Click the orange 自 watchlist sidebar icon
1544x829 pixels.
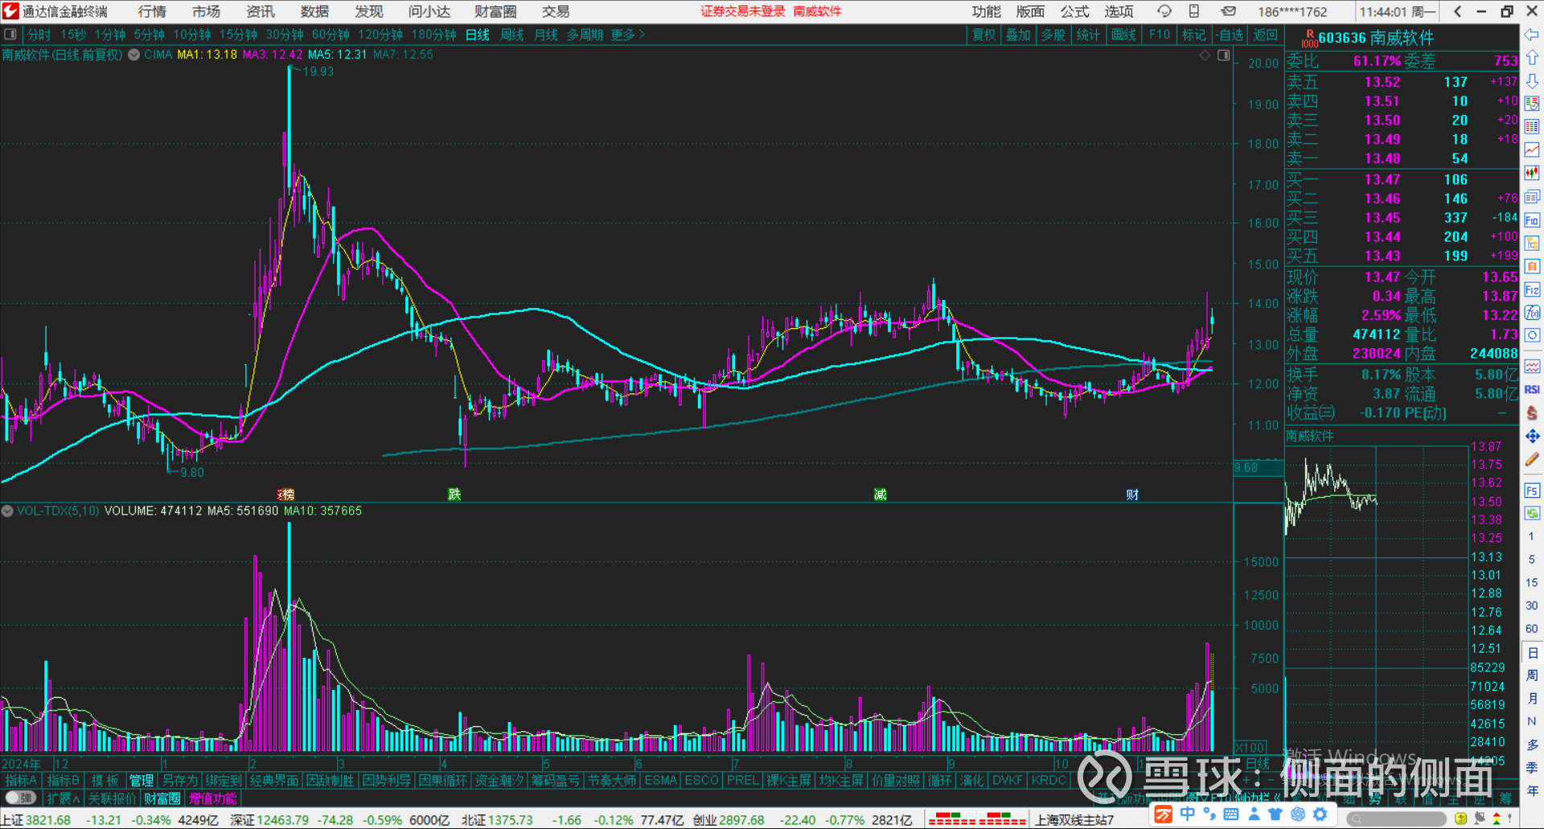tap(1532, 266)
